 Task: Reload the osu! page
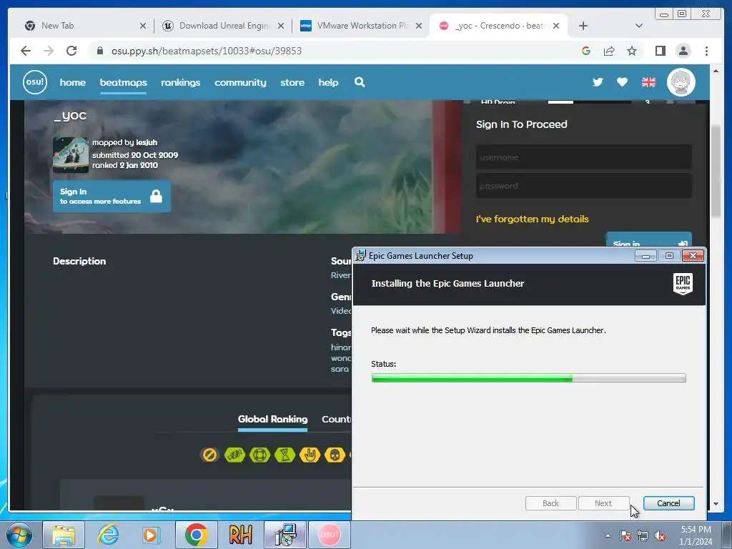coord(71,51)
